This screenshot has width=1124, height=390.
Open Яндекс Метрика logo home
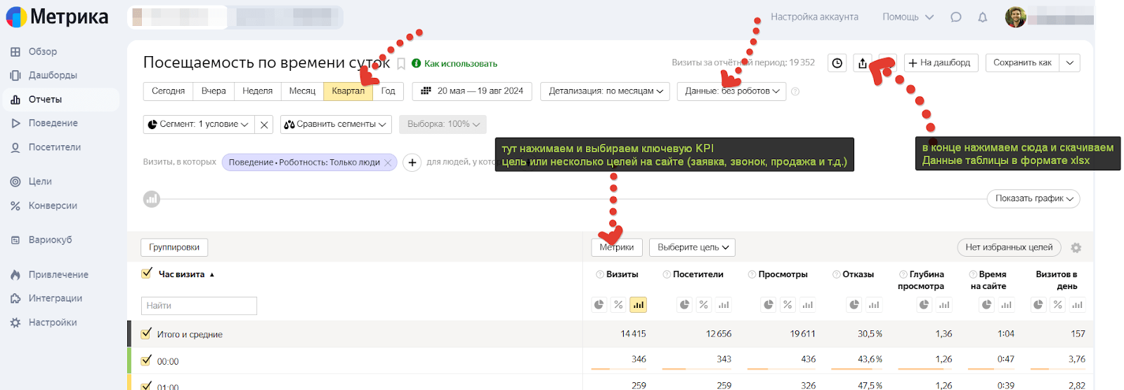point(58,17)
